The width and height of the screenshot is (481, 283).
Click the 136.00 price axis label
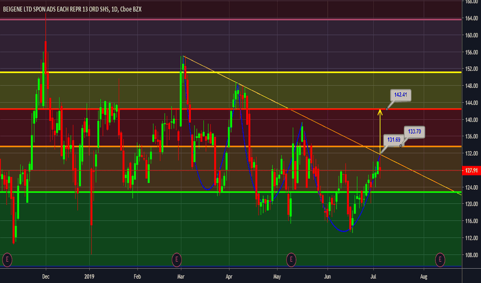tap(471, 136)
